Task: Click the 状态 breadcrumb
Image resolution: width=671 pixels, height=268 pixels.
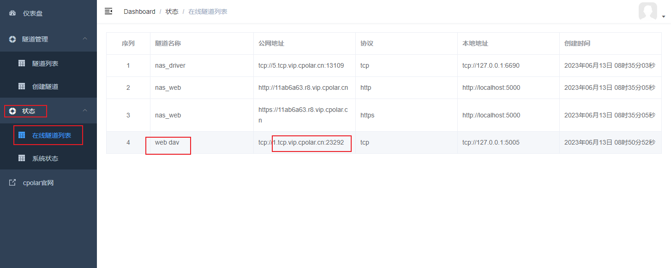Action: (172, 12)
